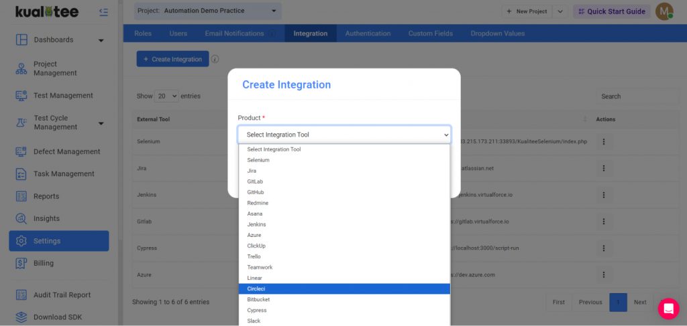Go to the First page
Screen dimensions: 687x326
[559, 302]
